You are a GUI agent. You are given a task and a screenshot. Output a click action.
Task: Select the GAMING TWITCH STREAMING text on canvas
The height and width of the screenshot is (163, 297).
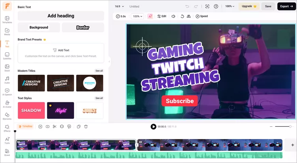point(180,66)
